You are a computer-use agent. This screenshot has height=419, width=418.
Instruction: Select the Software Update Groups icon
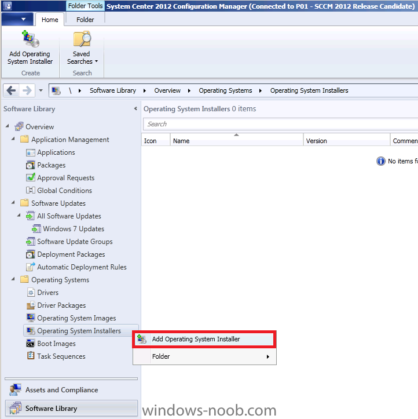click(x=31, y=241)
